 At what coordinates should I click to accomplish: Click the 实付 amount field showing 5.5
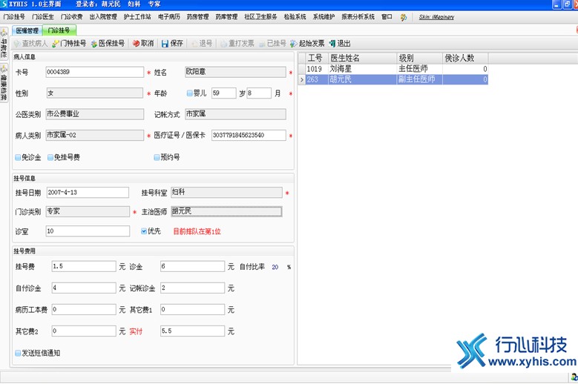click(192, 331)
